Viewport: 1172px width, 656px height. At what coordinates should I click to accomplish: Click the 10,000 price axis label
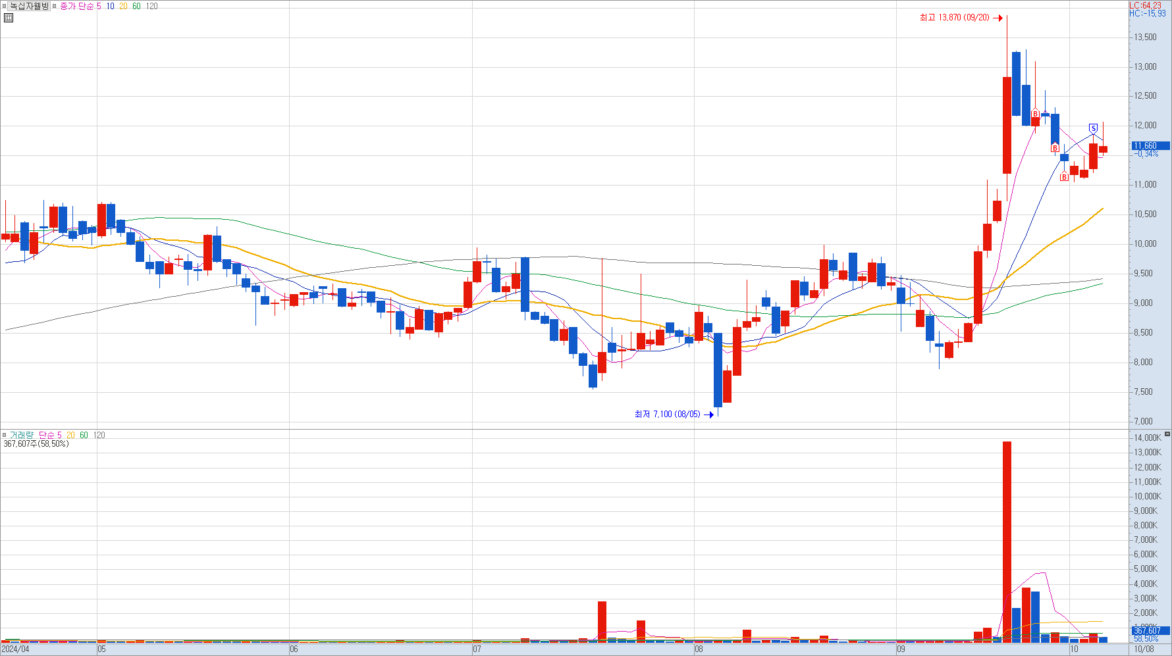(1145, 243)
